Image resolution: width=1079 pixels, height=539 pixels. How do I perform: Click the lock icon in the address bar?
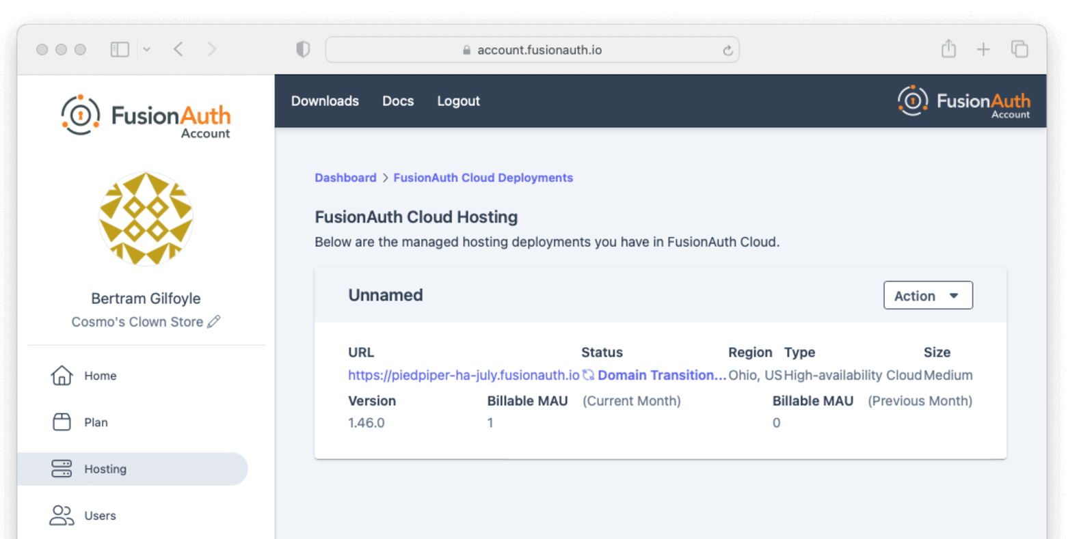coord(466,50)
